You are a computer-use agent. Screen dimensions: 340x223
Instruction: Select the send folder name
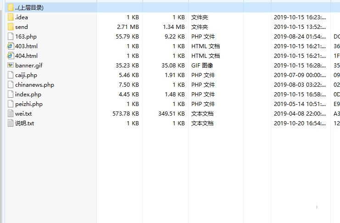[x=22, y=27]
